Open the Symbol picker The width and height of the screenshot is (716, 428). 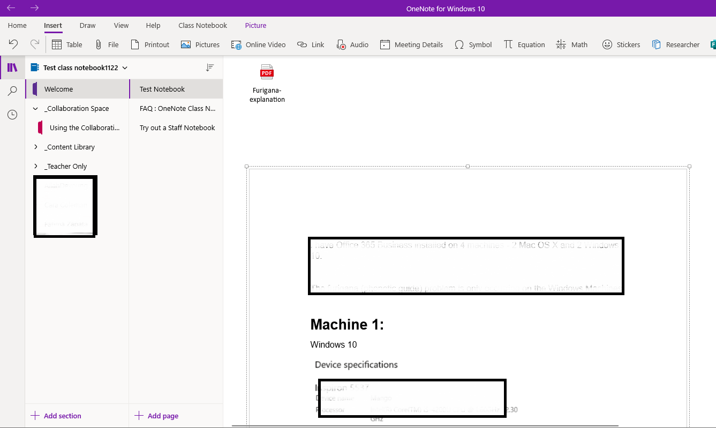[473, 44]
